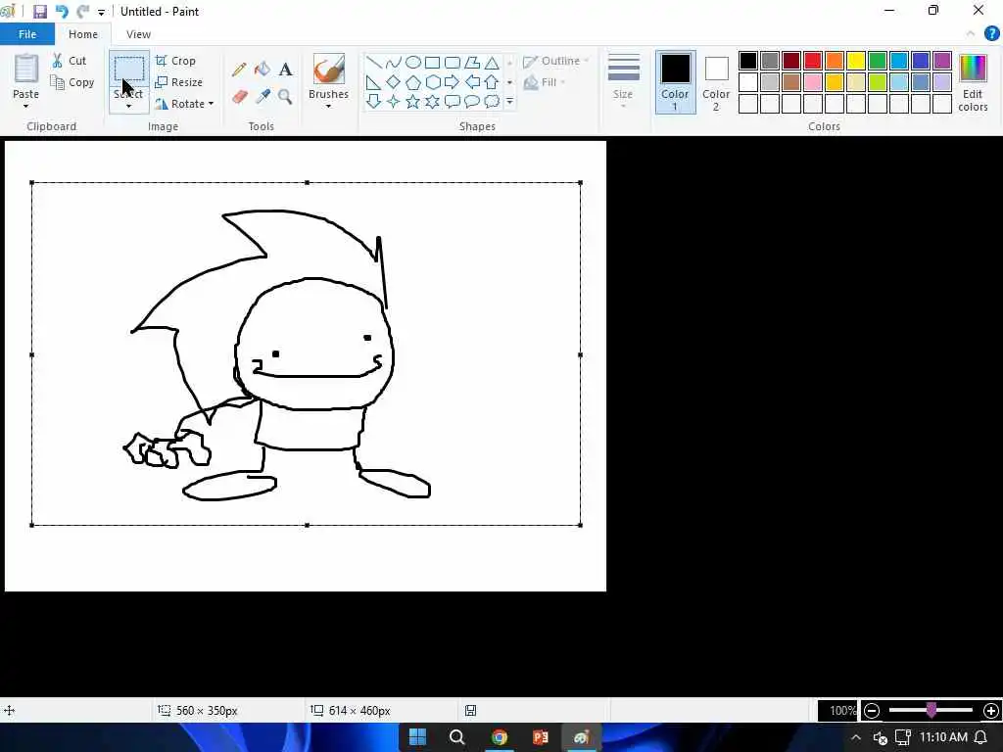Choose the green color swatch
Screen dimensions: 1003x752
click(878, 61)
